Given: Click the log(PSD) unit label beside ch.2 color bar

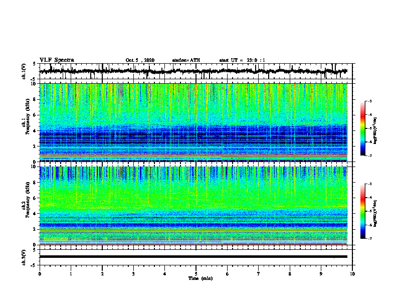Looking at the screenshot, I should [375, 213].
